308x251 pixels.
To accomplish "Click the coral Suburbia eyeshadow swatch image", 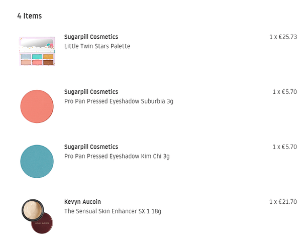I will tap(37, 106).
